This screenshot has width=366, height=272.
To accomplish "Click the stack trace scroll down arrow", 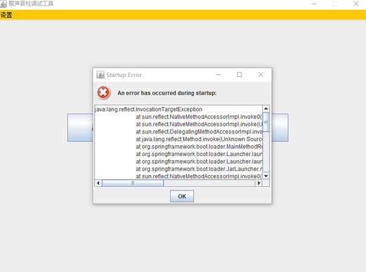I will tap(266, 176).
